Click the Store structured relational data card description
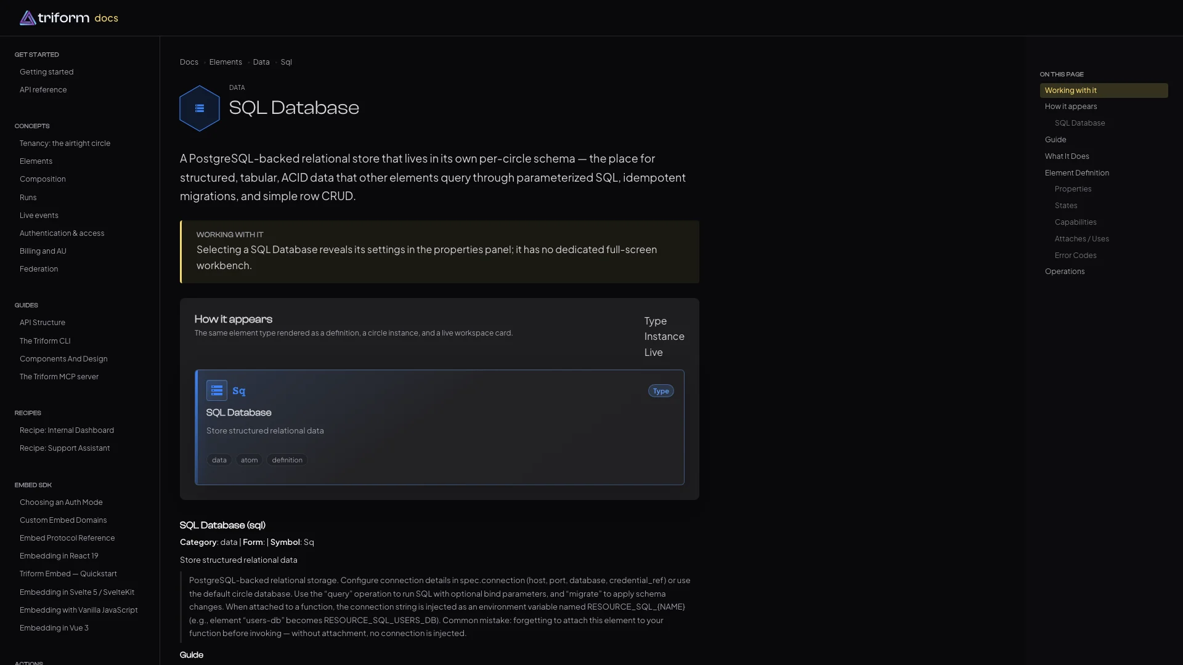The height and width of the screenshot is (665, 1183). (265, 431)
